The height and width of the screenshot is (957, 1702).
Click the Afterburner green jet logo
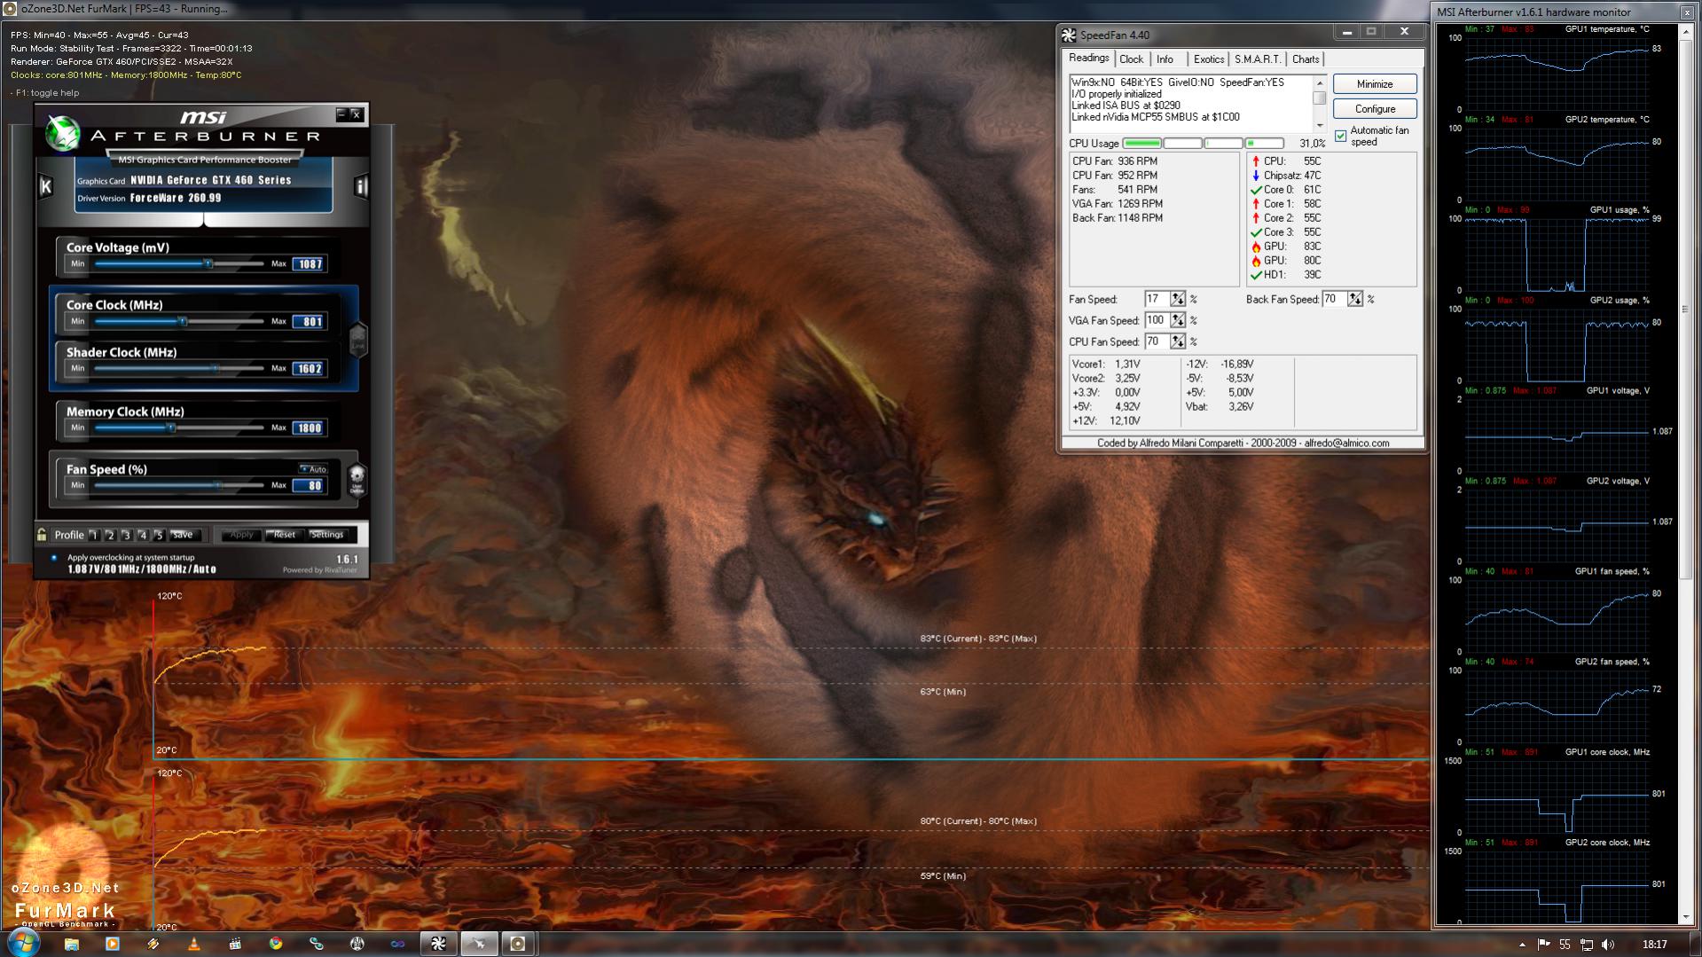tap(62, 133)
